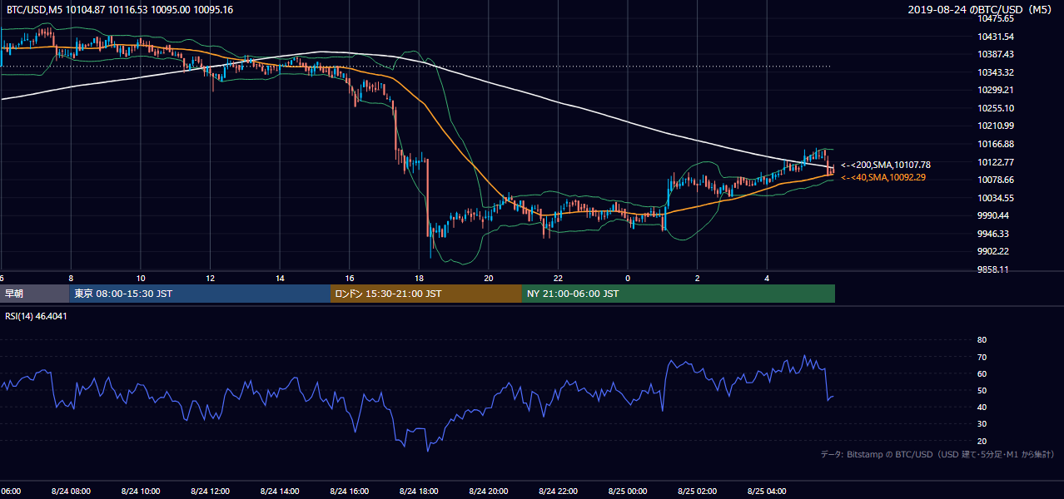The height and width of the screenshot is (499, 1064).
Task: Click RSI axis level 80
Action: point(982,340)
